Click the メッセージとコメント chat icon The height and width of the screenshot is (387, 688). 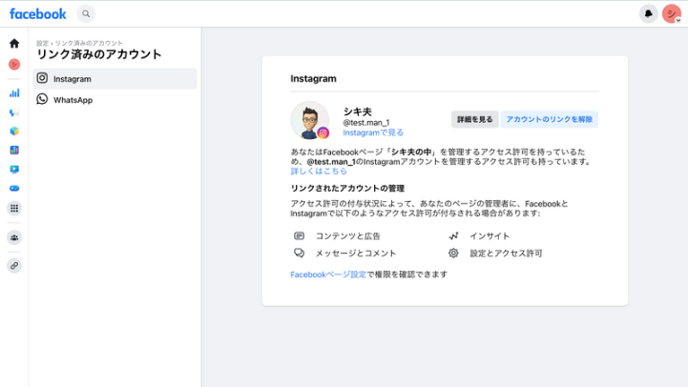(299, 253)
